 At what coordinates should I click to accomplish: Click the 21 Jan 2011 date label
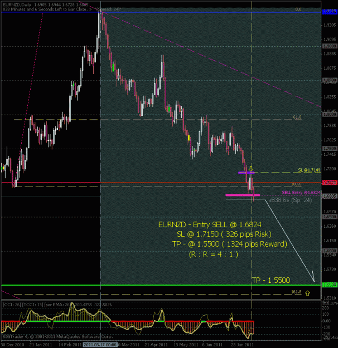(x=41, y=345)
